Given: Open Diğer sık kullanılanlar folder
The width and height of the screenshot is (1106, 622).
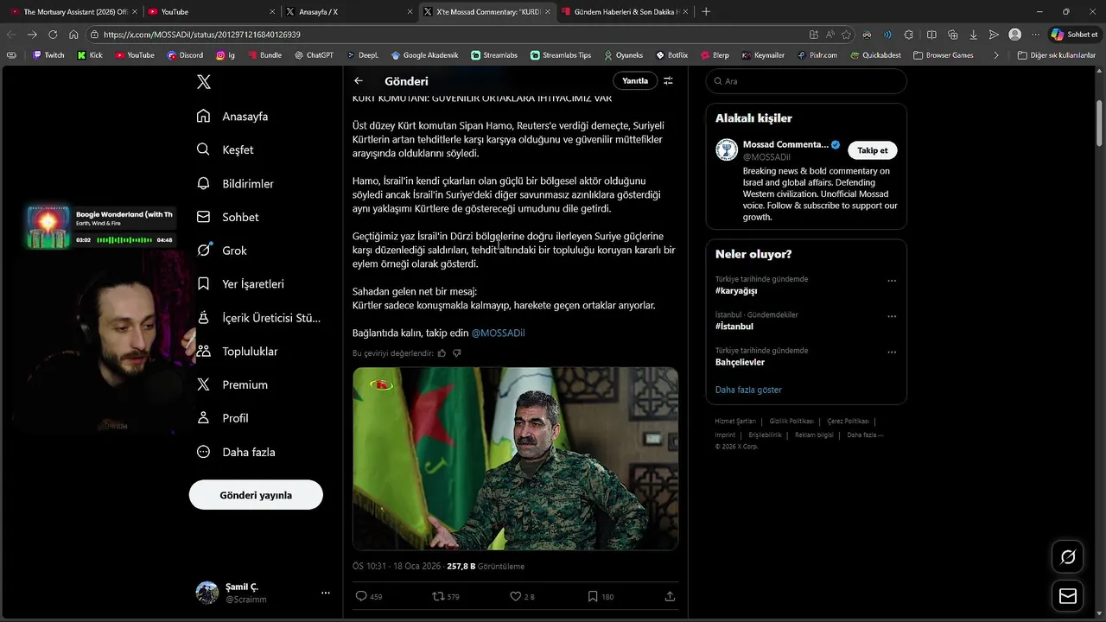Looking at the screenshot, I should click(x=1057, y=55).
